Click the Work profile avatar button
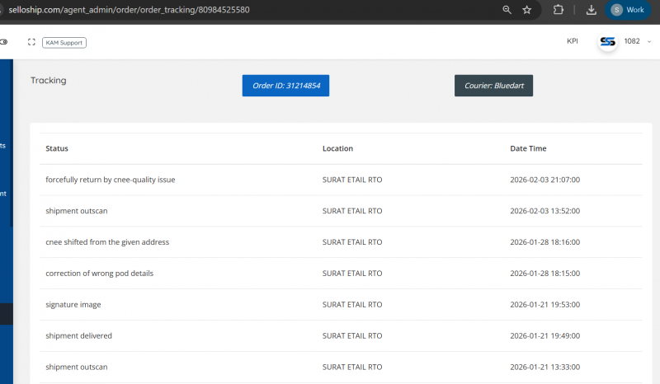The image size is (660, 384). coord(628,10)
